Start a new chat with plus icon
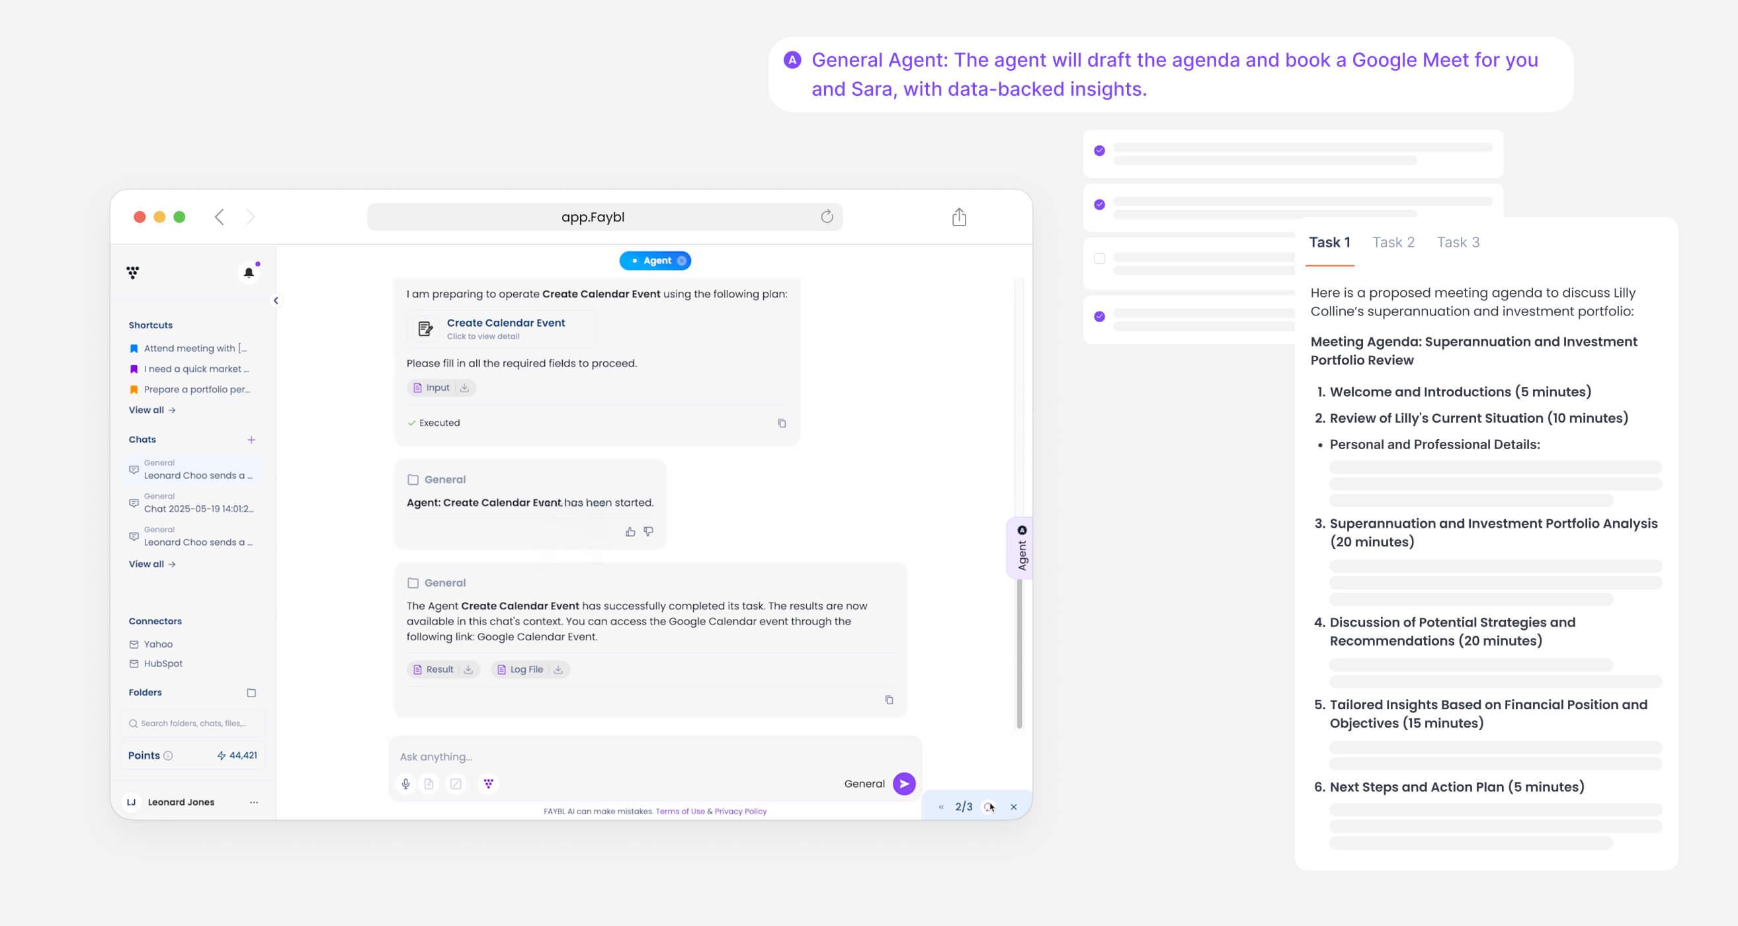This screenshot has width=1738, height=926. (x=251, y=439)
